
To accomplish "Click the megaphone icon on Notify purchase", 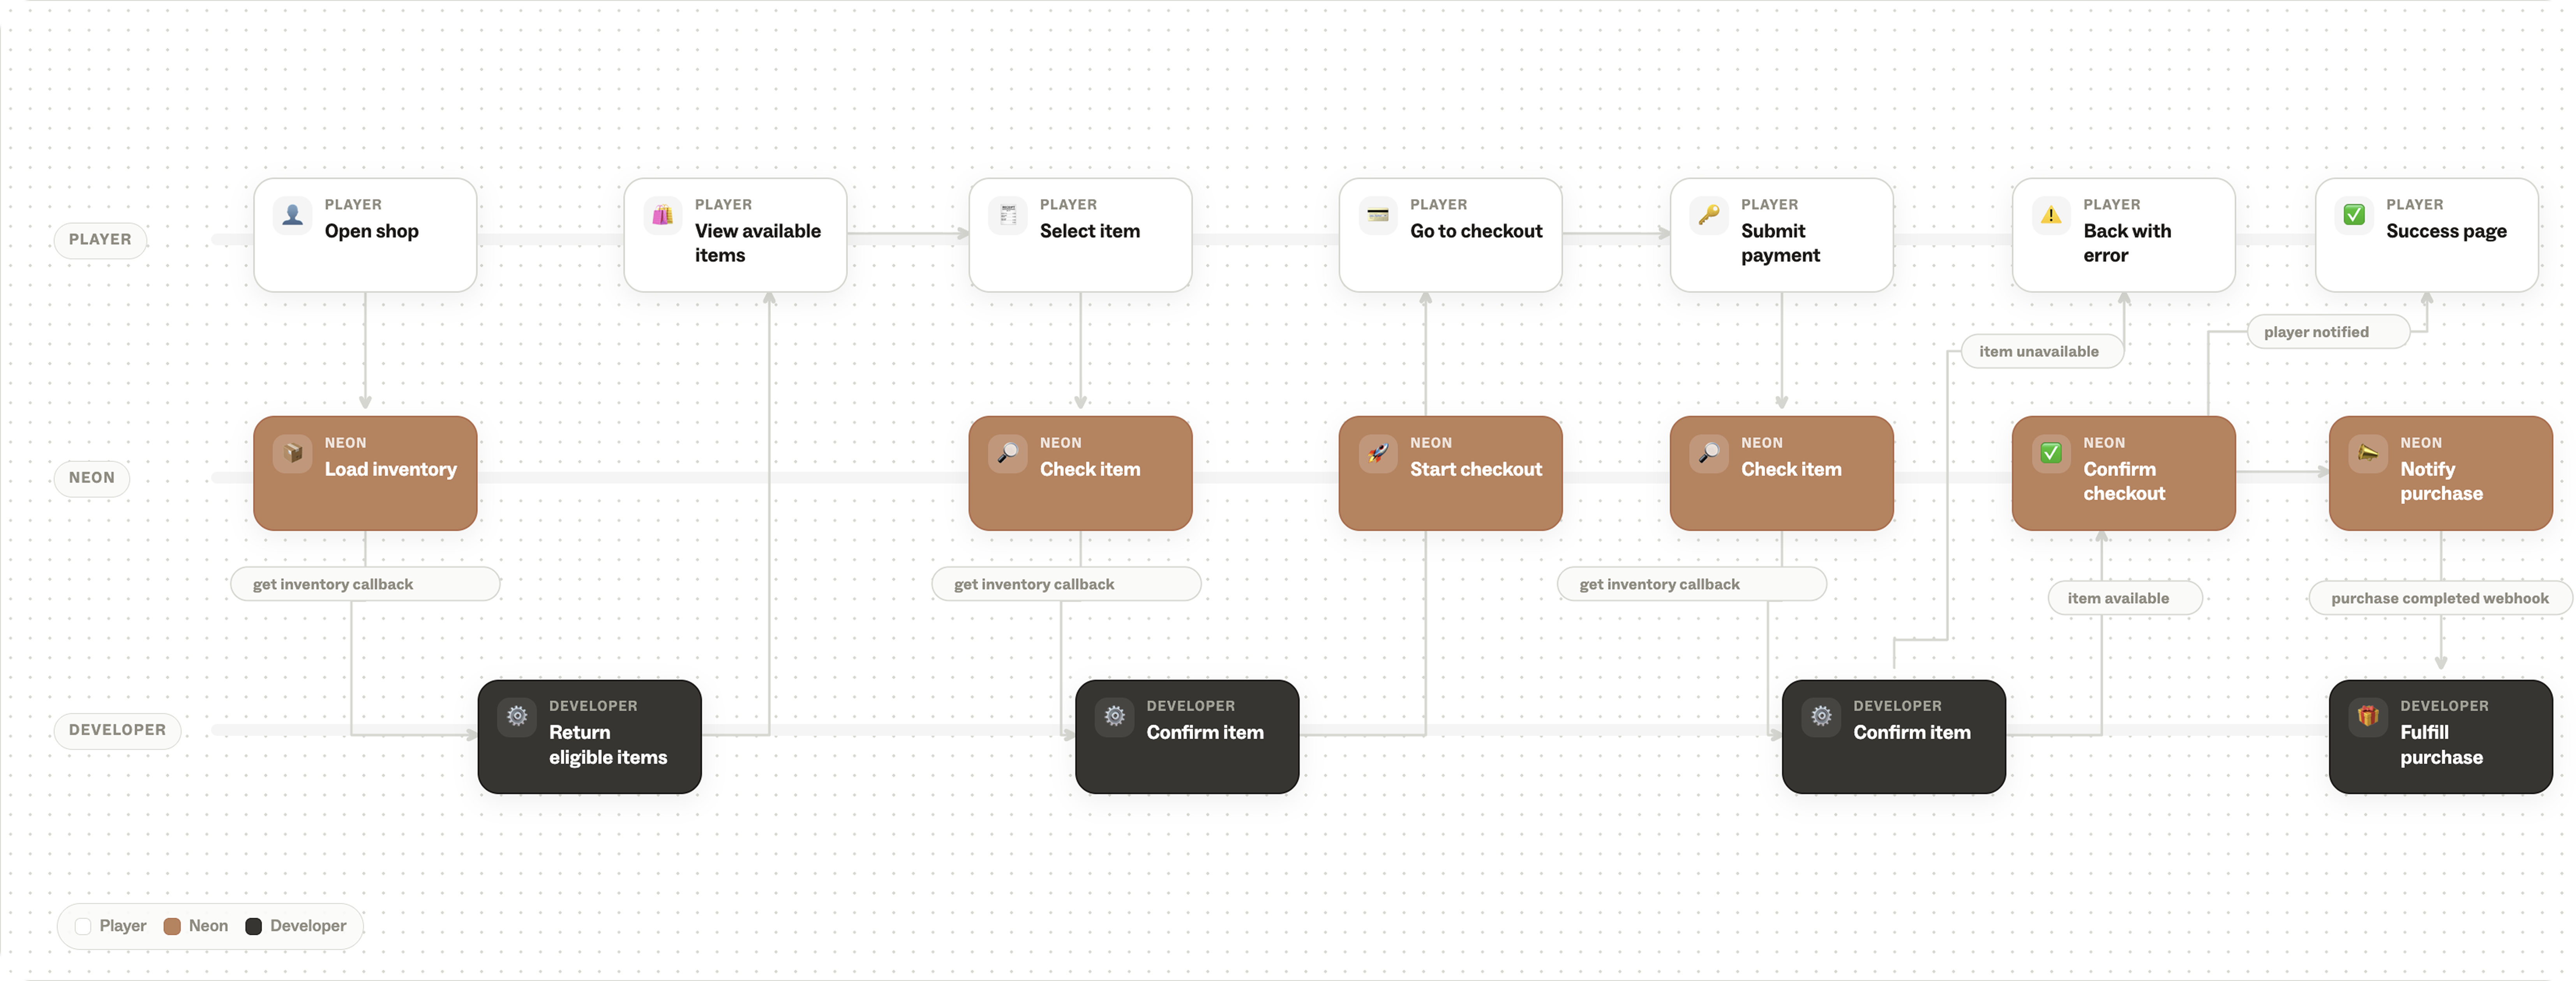I will click(x=2368, y=454).
